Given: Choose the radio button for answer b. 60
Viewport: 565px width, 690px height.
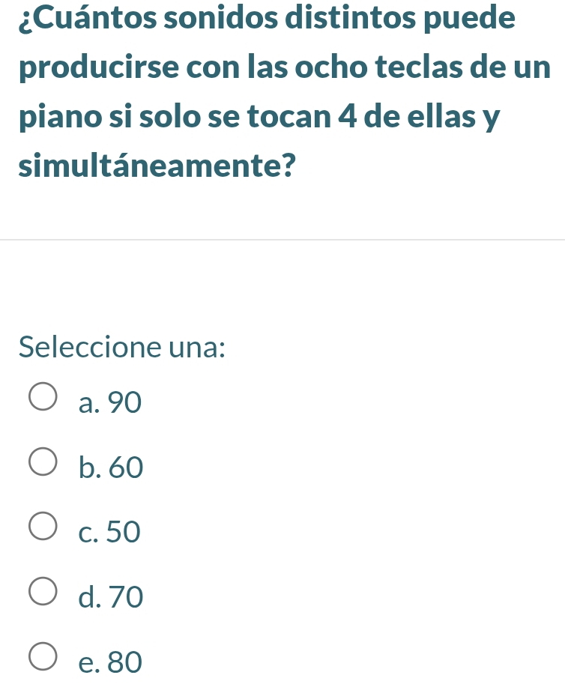Looking at the screenshot, I should (x=43, y=461).
